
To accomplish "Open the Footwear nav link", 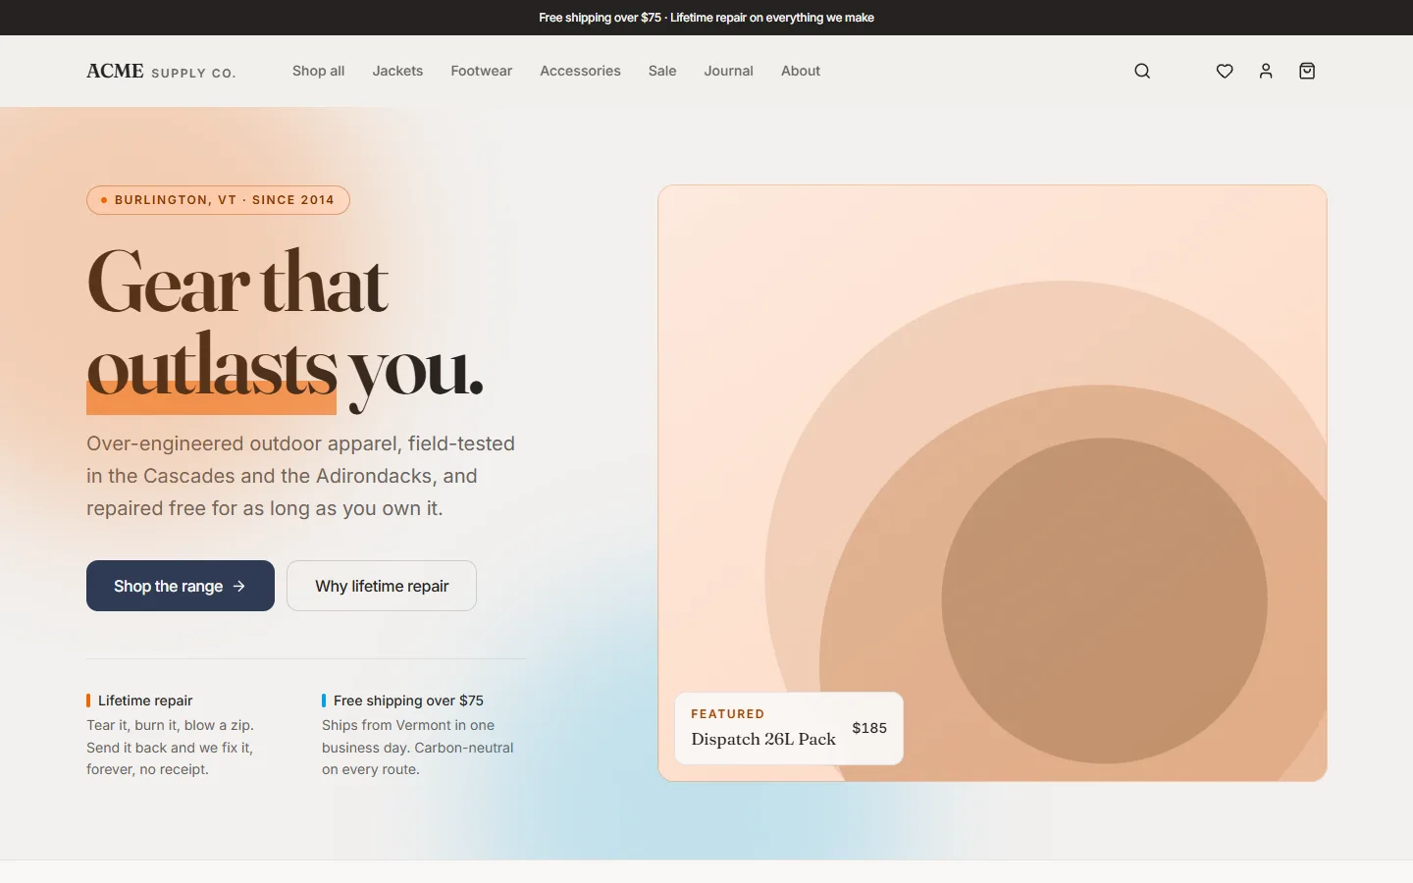I will pyautogui.click(x=481, y=71).
